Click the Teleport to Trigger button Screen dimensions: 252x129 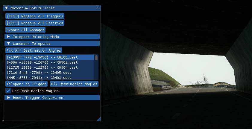pyautogui.click(x=27, y=84)
